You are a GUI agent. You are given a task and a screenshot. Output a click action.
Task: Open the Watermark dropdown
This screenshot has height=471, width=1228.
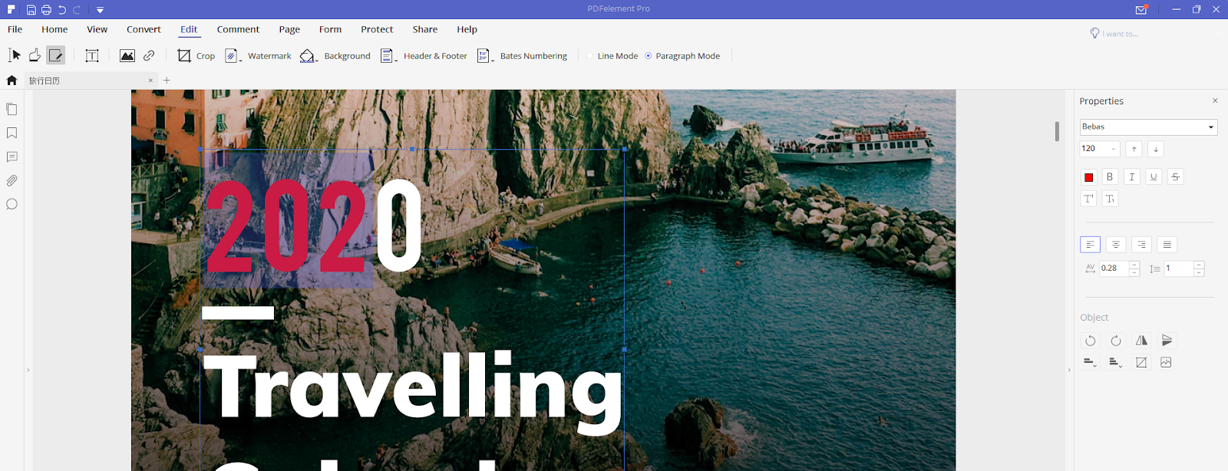click(258, 55)
